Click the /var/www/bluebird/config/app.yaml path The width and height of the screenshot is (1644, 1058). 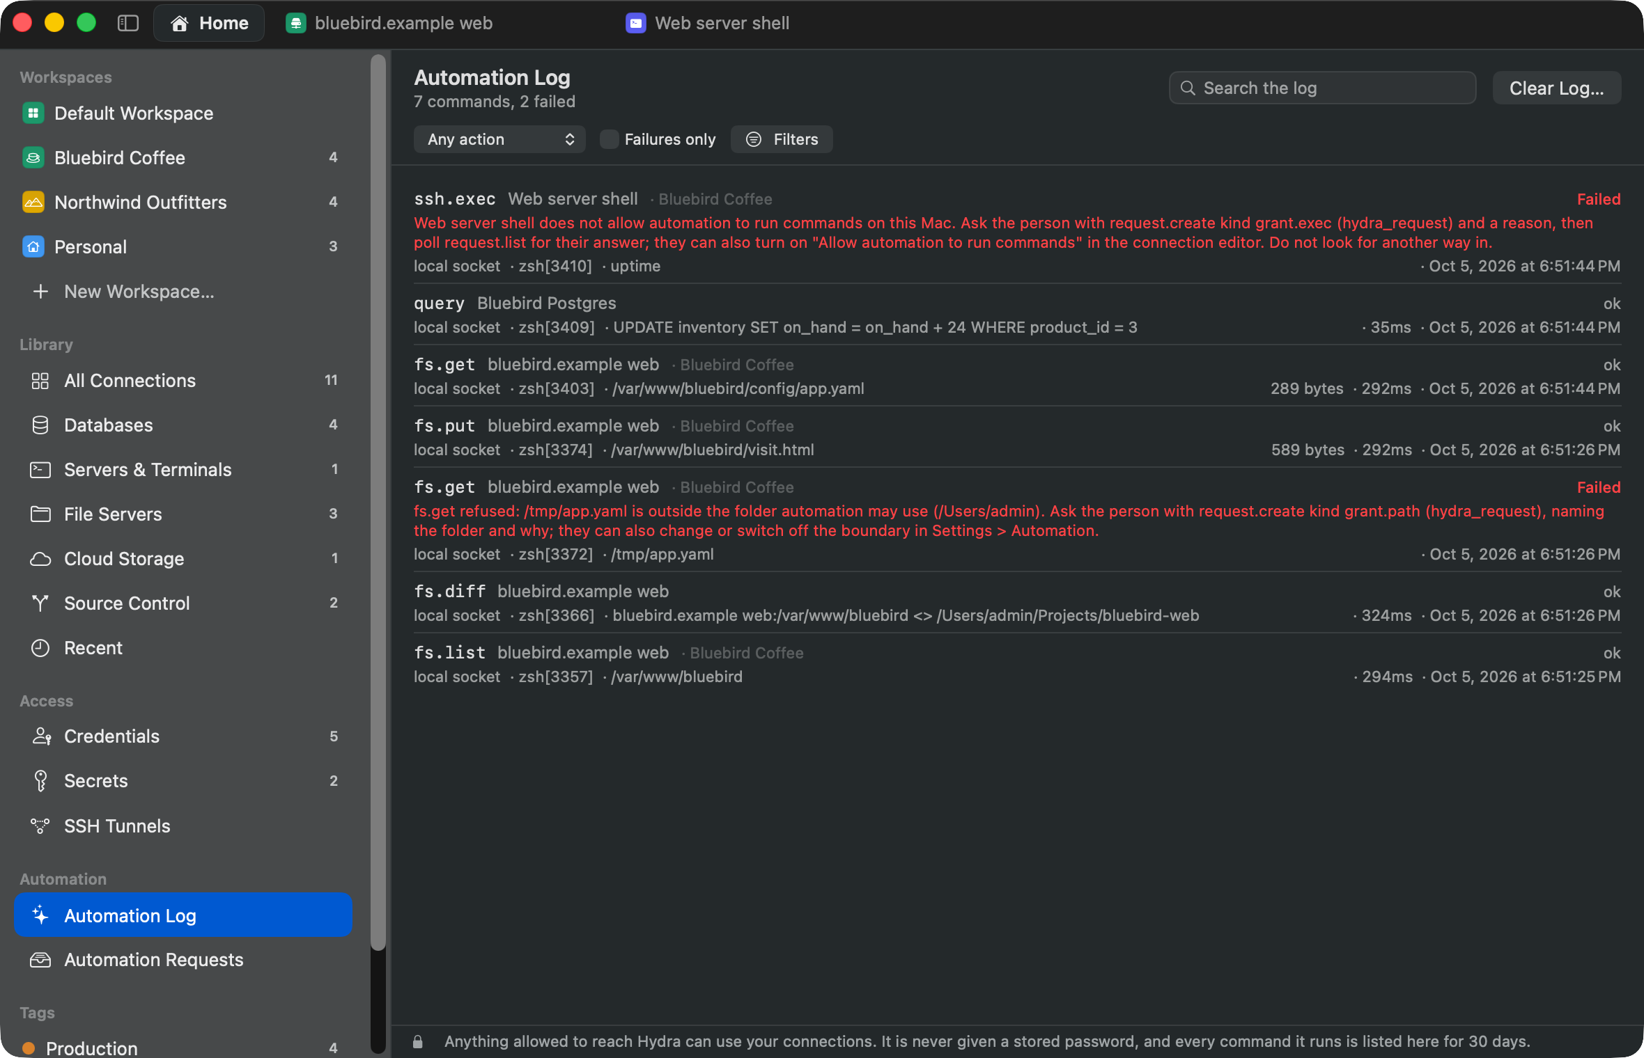coord(738,388)
